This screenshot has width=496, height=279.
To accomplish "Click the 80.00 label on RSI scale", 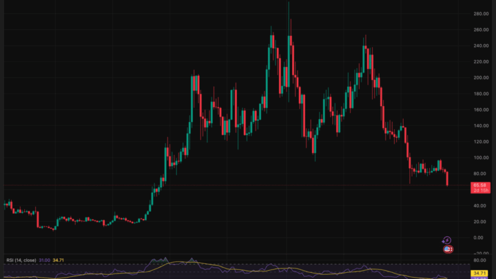I will click(x=480, y=260).
